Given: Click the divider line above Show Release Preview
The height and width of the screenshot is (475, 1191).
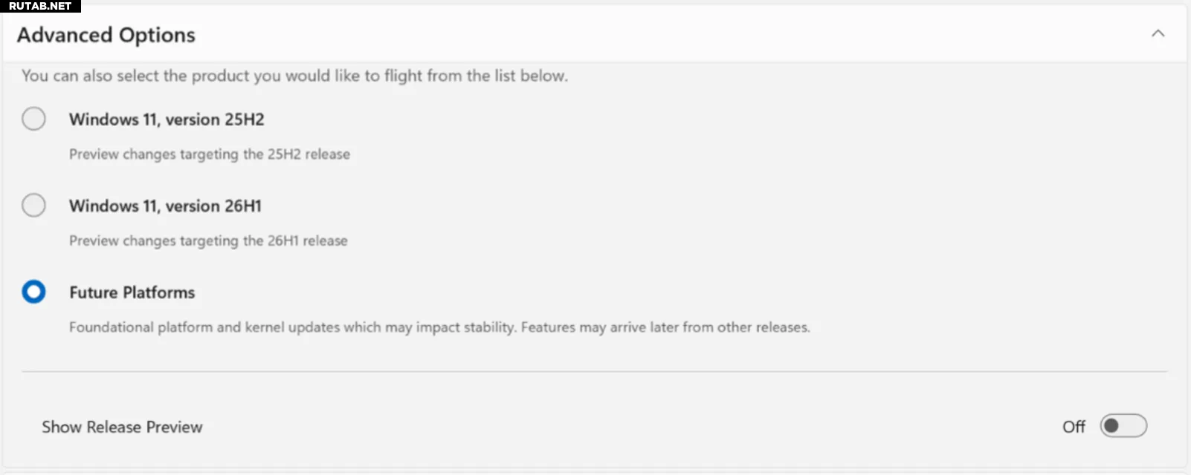Looking at the screenshot, I should point(595,371).
